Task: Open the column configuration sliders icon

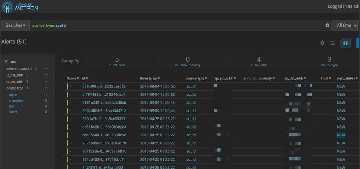Action: (333, 43)
